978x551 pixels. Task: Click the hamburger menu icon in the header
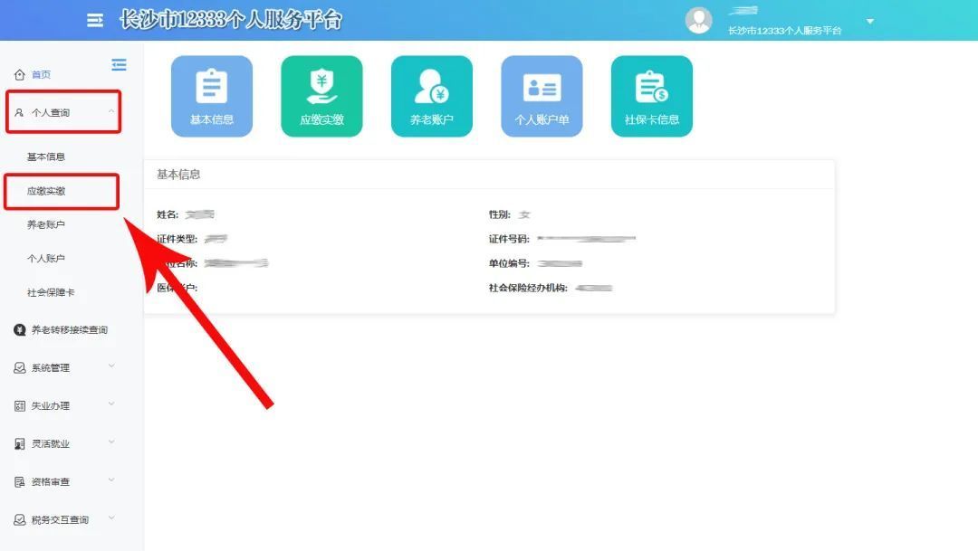94,20
